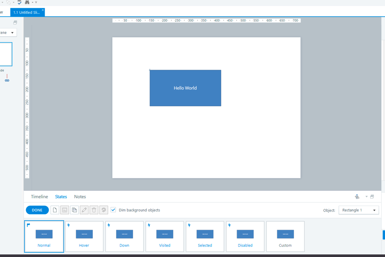Click the Duplicate State icon
The width and height of the screenshot is (385, 257).
coord(74,210)
